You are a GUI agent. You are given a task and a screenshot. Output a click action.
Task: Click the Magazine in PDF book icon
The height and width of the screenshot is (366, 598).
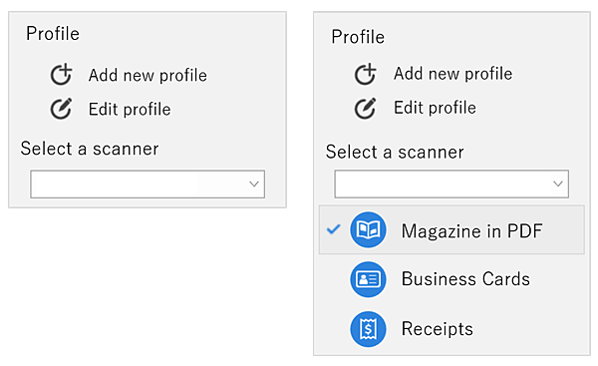click(x=368, y=230)
